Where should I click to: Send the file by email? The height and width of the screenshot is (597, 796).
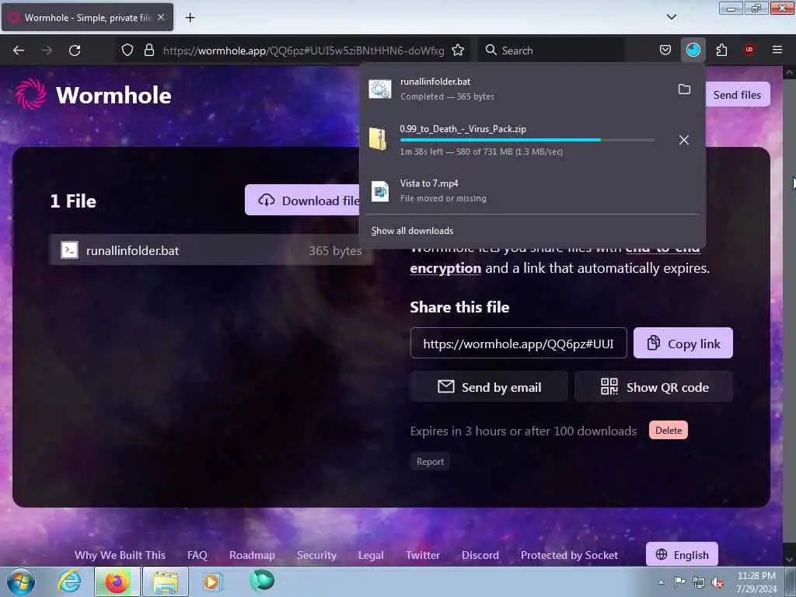click(x=489, y=387)
